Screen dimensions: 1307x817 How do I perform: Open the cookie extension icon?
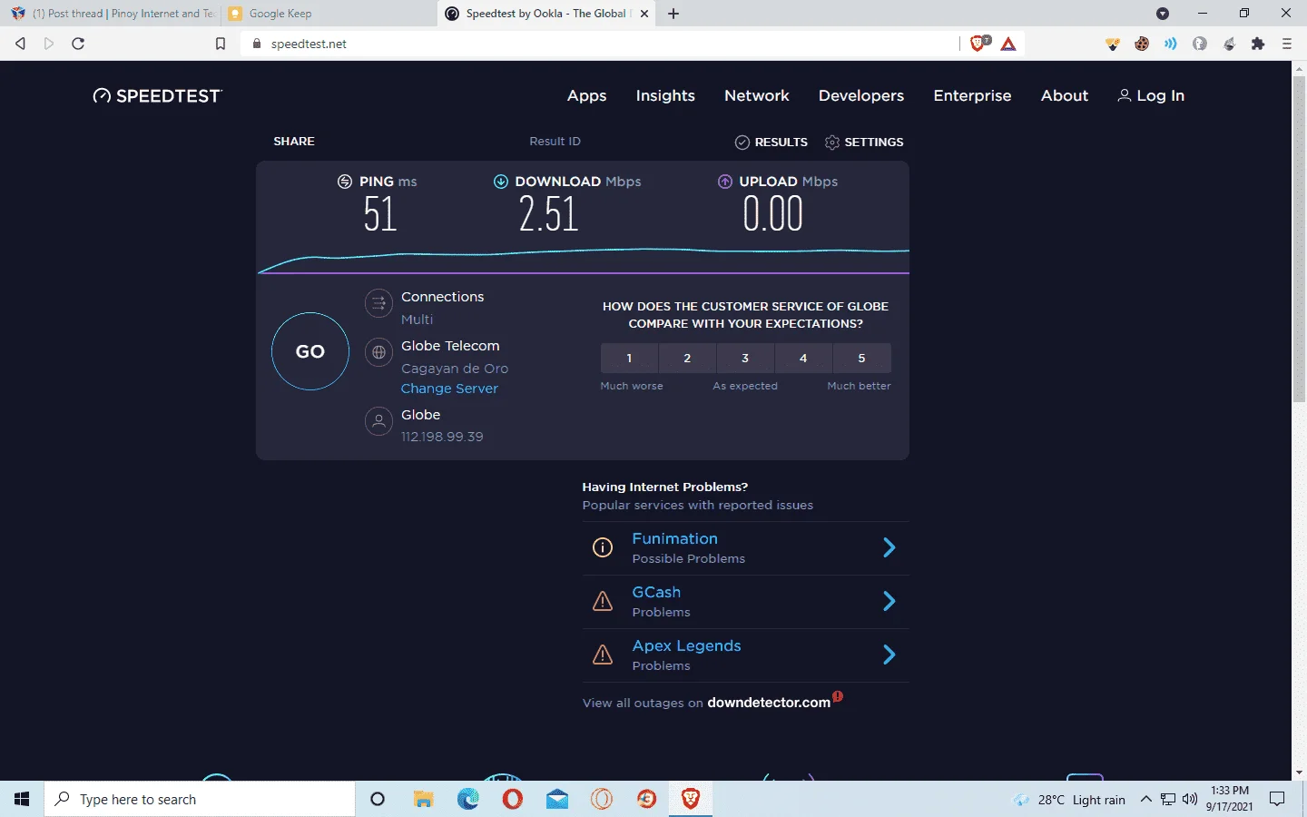1142,44
